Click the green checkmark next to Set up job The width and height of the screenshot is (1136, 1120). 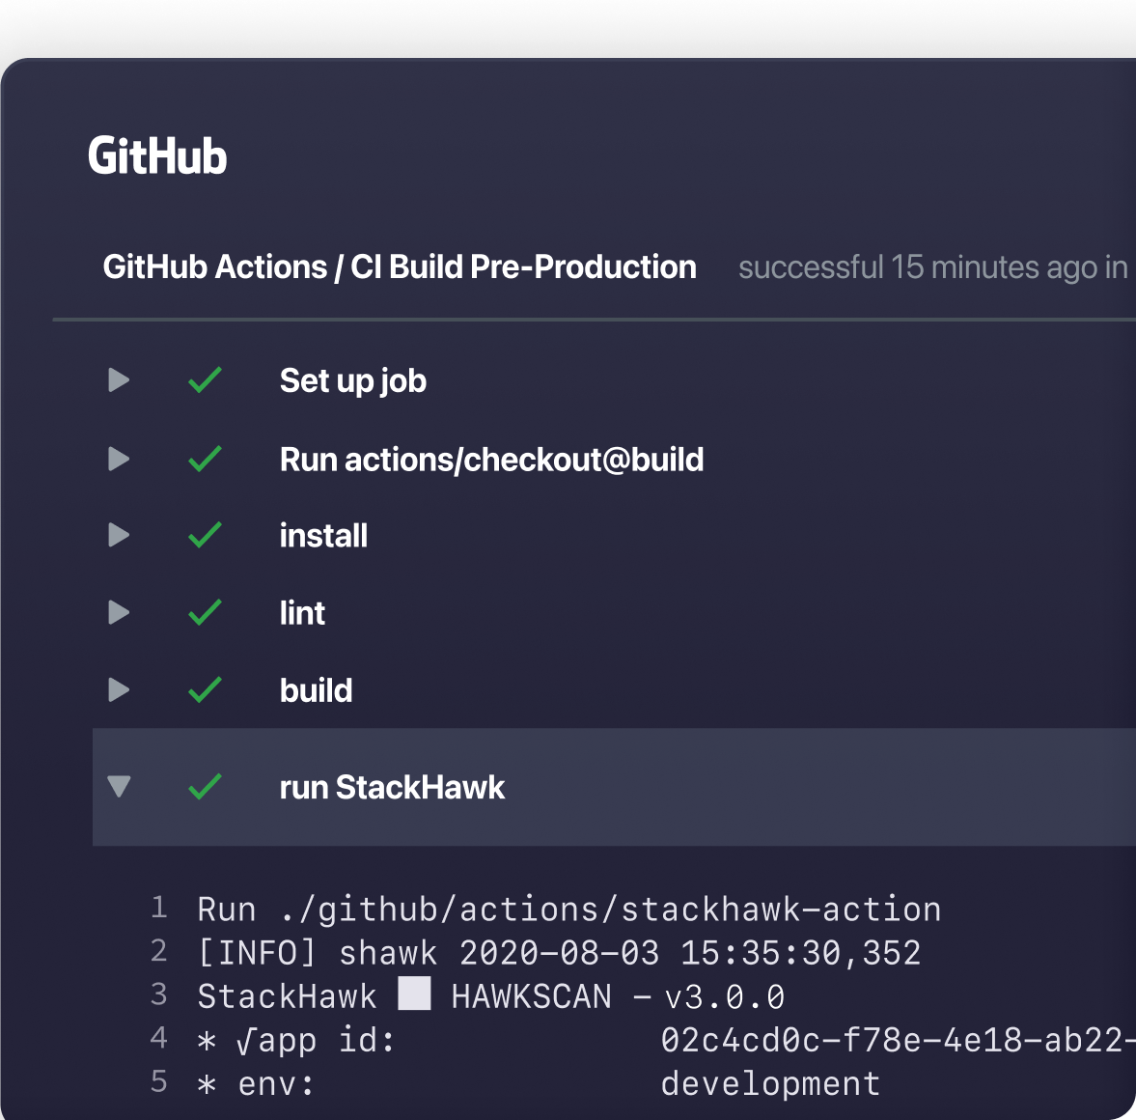click(204, 380)
